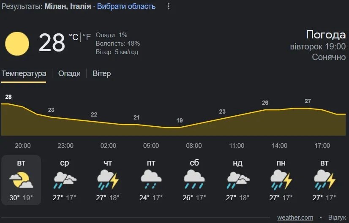Click the large sun weather icon
The width and height of the screenshot is (349, 223).
click(17, 44)
